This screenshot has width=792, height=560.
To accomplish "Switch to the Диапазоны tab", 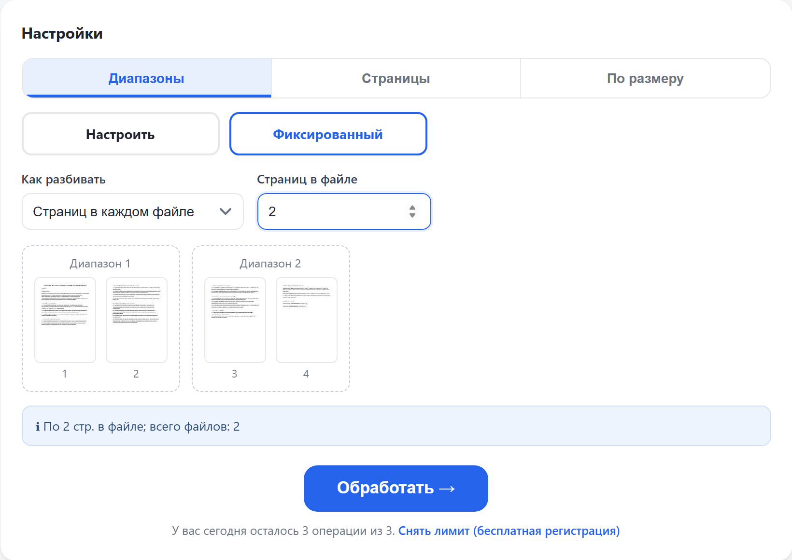I will [x=146, y=78].
